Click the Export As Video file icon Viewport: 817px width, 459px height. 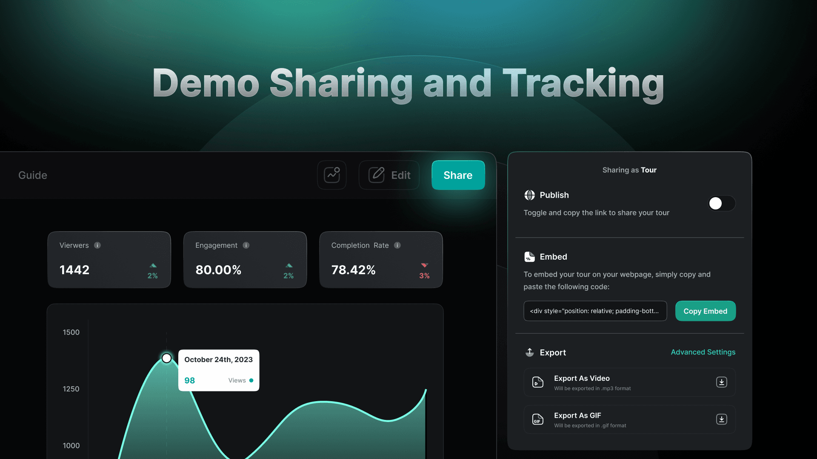point(538,382)
